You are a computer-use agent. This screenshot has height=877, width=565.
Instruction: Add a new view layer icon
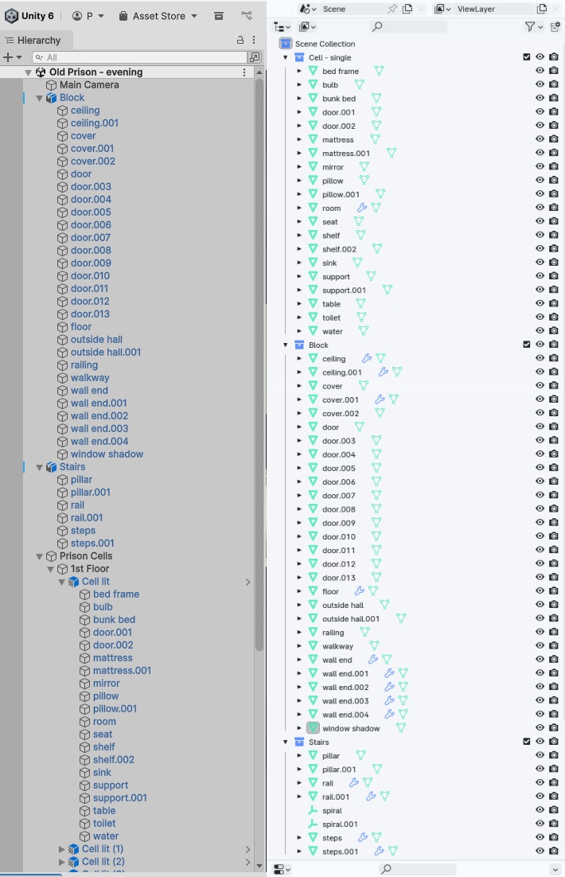(541, 9)
